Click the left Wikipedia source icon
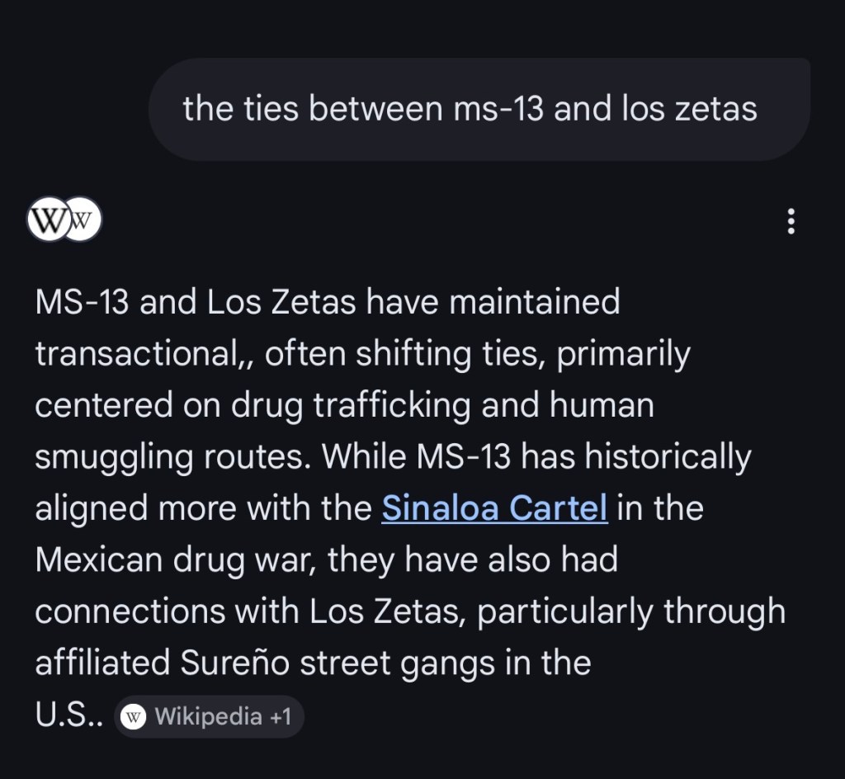This screenshot has height=779, width=845. [x=45, y=220]
